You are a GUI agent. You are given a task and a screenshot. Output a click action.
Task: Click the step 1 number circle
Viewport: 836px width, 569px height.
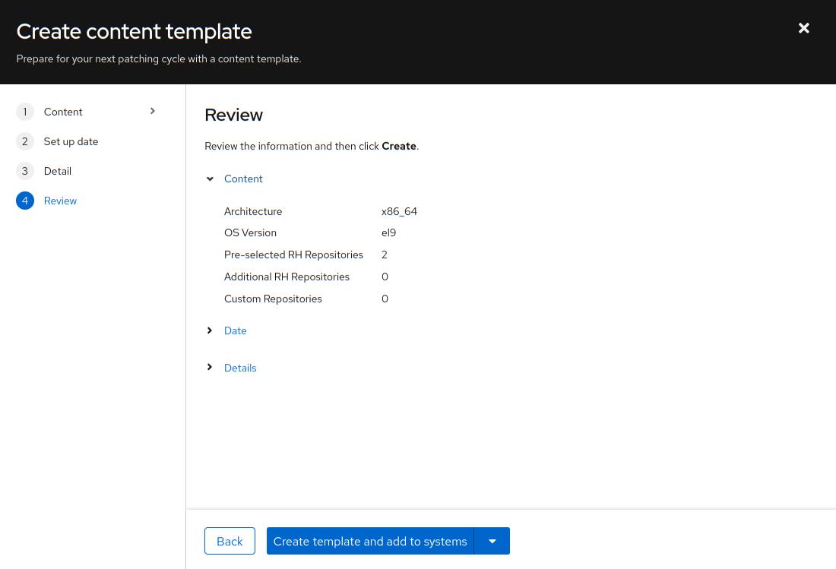pos(25,112)
